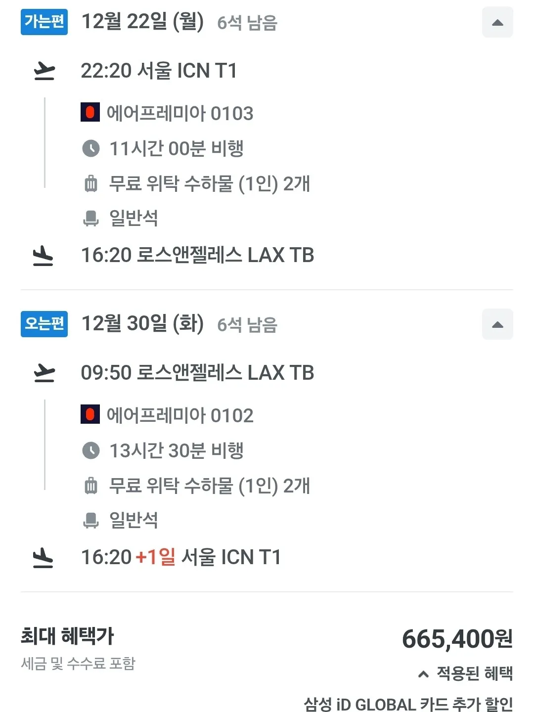The image size is (534, 712).
Task: Click the 665,400원 total price
Action: coord(457,639)
